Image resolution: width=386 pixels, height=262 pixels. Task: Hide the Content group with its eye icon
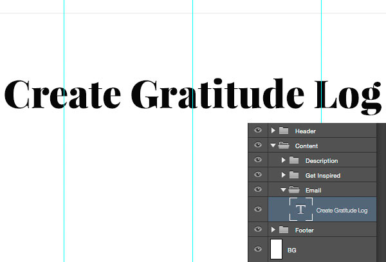tap(258, 145)
